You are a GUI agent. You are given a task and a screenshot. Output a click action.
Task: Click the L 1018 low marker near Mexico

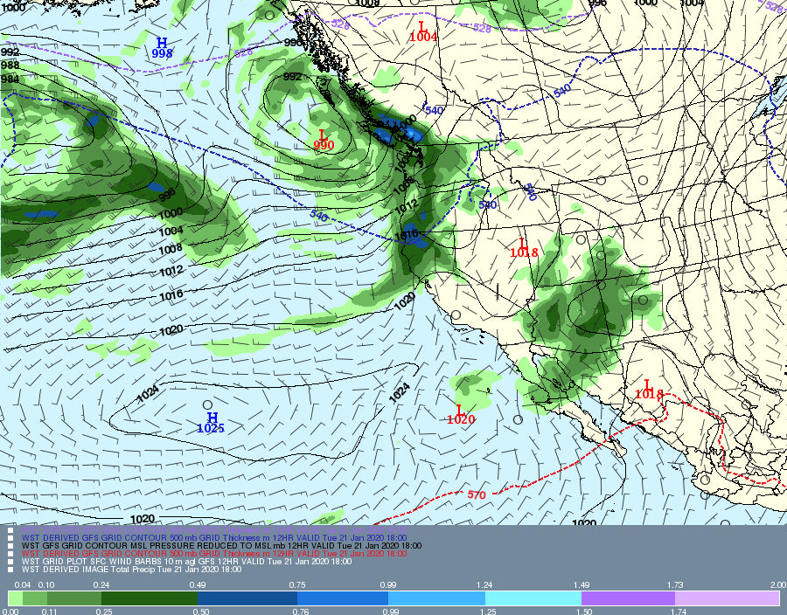click(648, 390)
